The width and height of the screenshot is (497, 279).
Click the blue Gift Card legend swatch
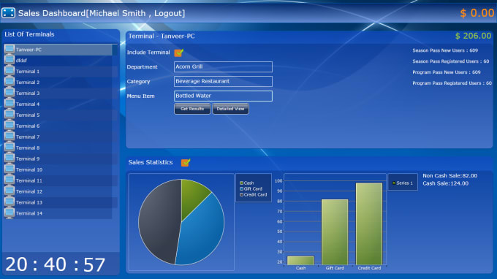click(x=241, y=189)
